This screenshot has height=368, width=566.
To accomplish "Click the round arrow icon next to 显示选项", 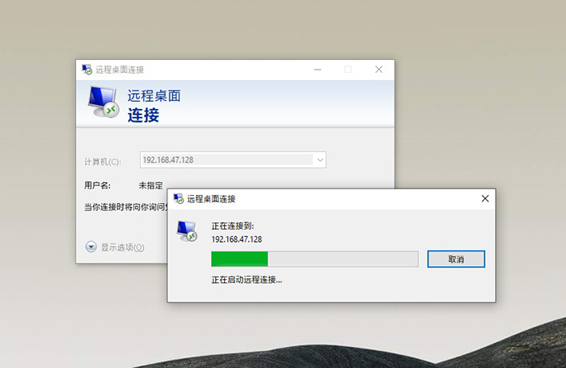I will point(91,247).
